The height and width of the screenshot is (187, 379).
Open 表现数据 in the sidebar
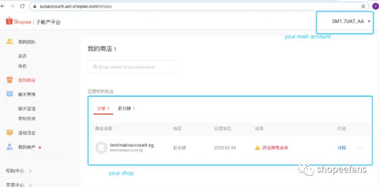click(x=27, y=119)
